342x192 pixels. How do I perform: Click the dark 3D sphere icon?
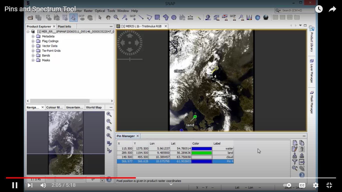[266, 17]
